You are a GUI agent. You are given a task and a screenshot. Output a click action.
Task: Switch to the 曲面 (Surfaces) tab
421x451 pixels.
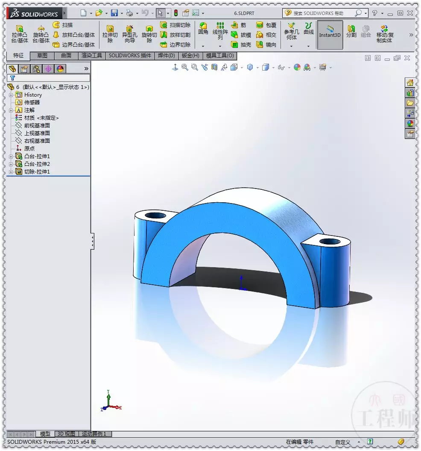click(66, 56)
